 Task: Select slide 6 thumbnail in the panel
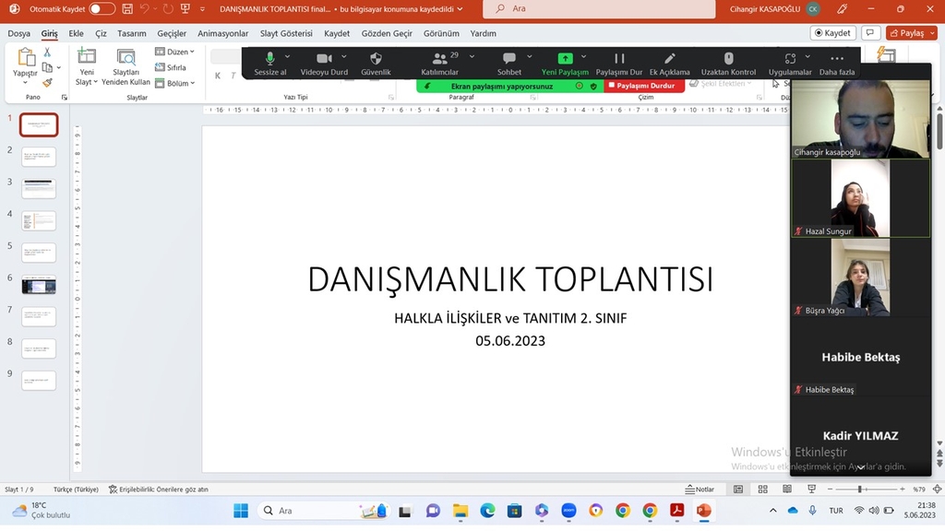point(39,286)
